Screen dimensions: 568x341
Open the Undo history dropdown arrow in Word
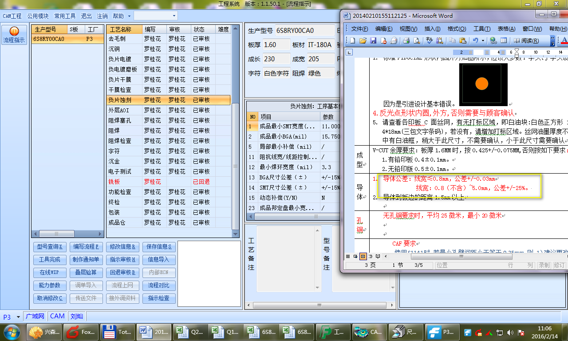(x=482, y=40)
